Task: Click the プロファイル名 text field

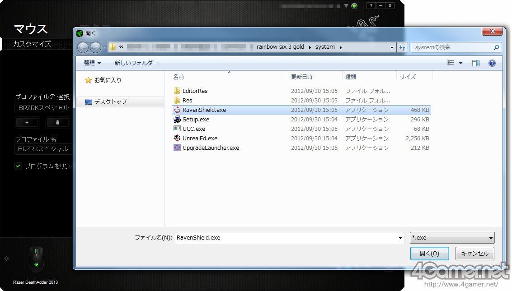Action: (43, 149)
